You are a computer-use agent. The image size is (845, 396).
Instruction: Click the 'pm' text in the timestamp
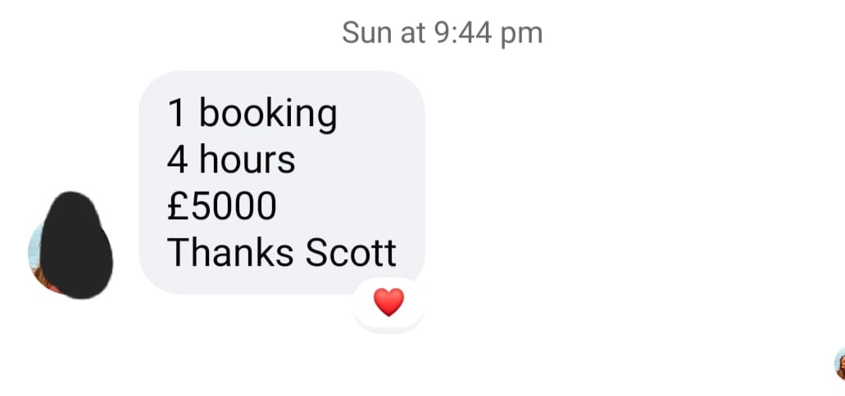[521, 35]
